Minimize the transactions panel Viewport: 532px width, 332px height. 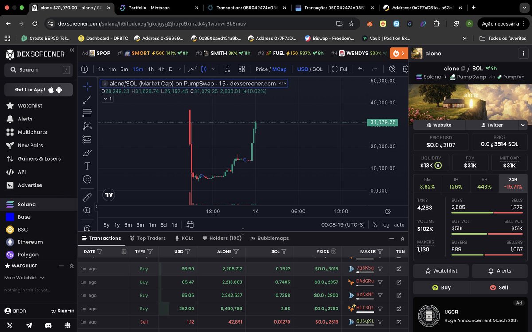(x=391, y=238)
